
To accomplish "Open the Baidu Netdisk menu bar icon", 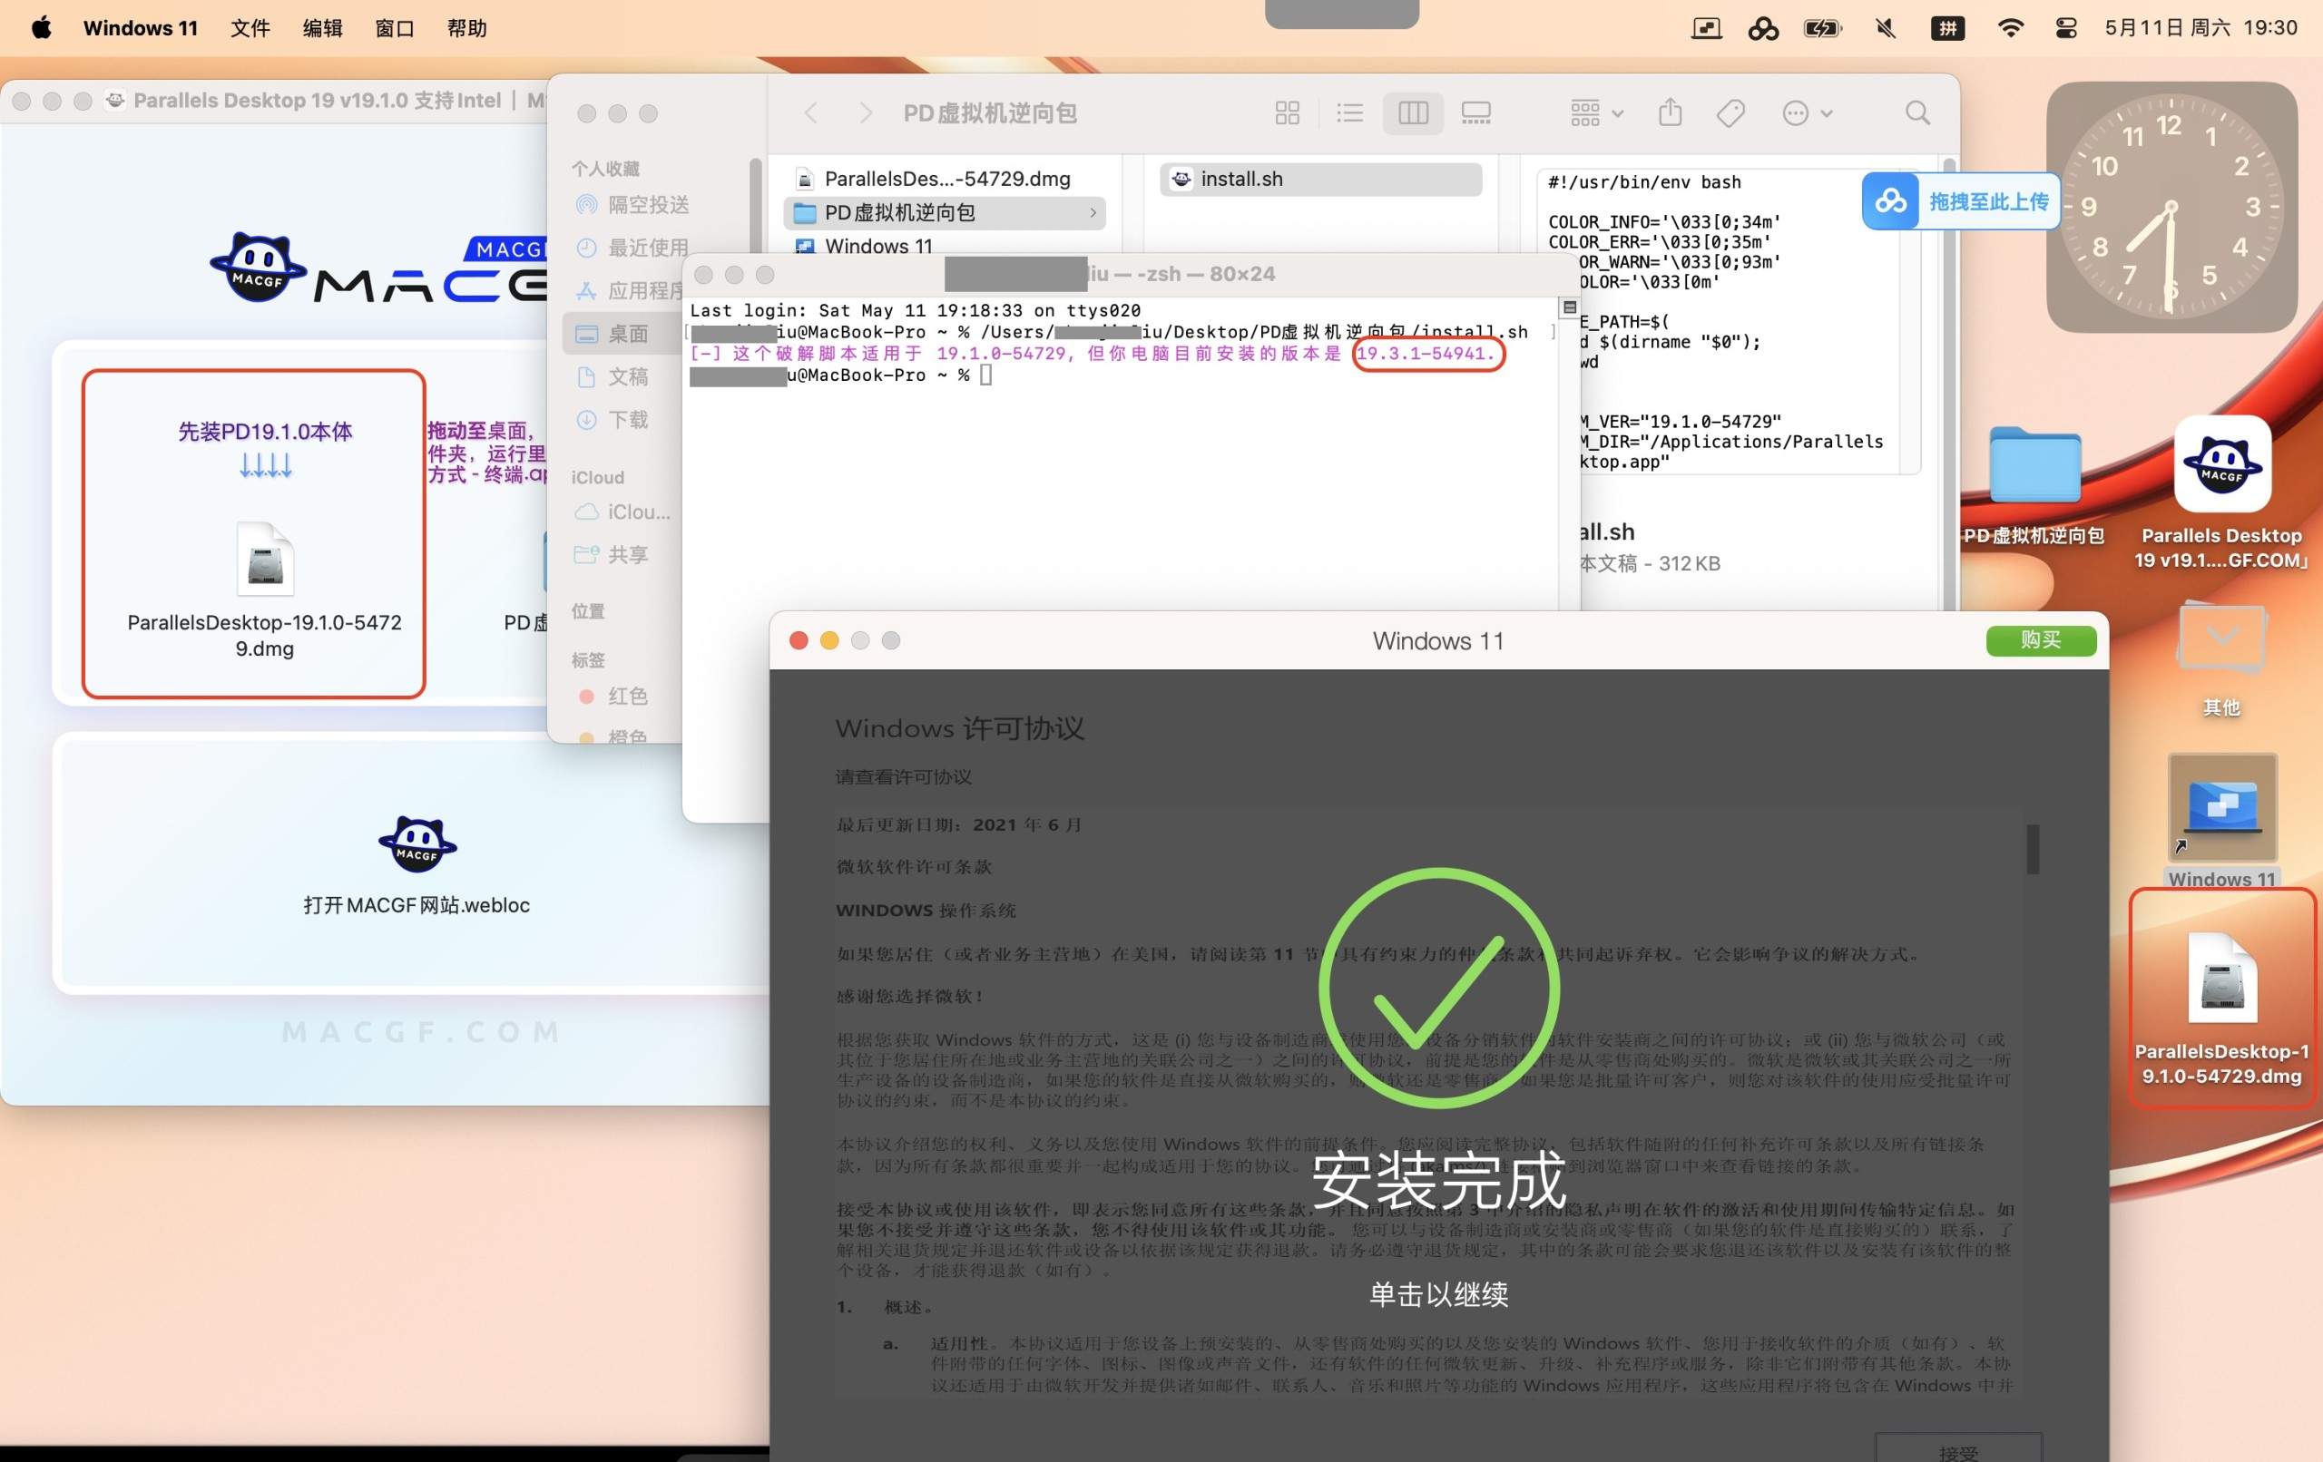I will click(1762, 28).
